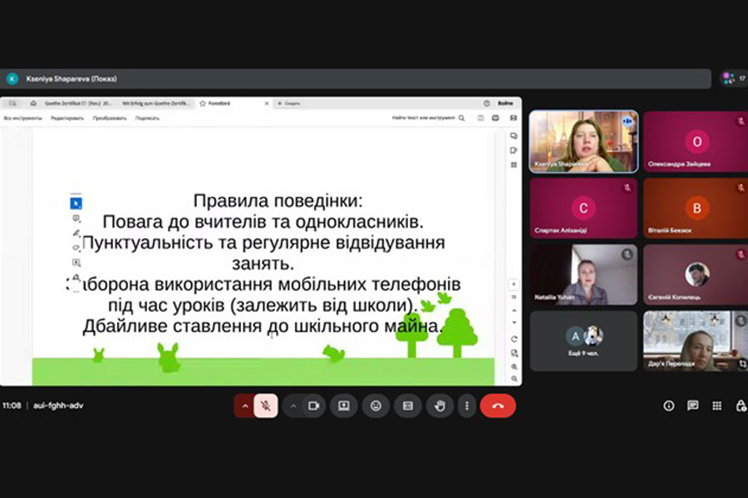The height and width of the screenshot is (498, 748).
Task: Select Євгеній Копилець participant tile
Action: (696, 275)
